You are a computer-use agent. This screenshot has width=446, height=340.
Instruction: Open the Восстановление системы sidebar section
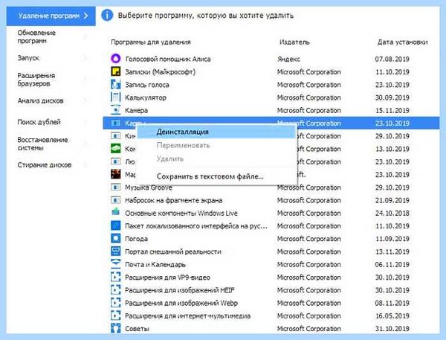[51, 144]
